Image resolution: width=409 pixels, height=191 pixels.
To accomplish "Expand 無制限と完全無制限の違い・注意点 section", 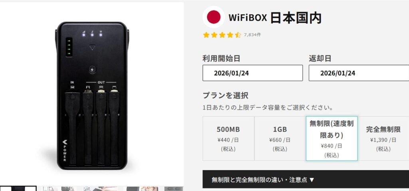I will click(x=306, y=179).
